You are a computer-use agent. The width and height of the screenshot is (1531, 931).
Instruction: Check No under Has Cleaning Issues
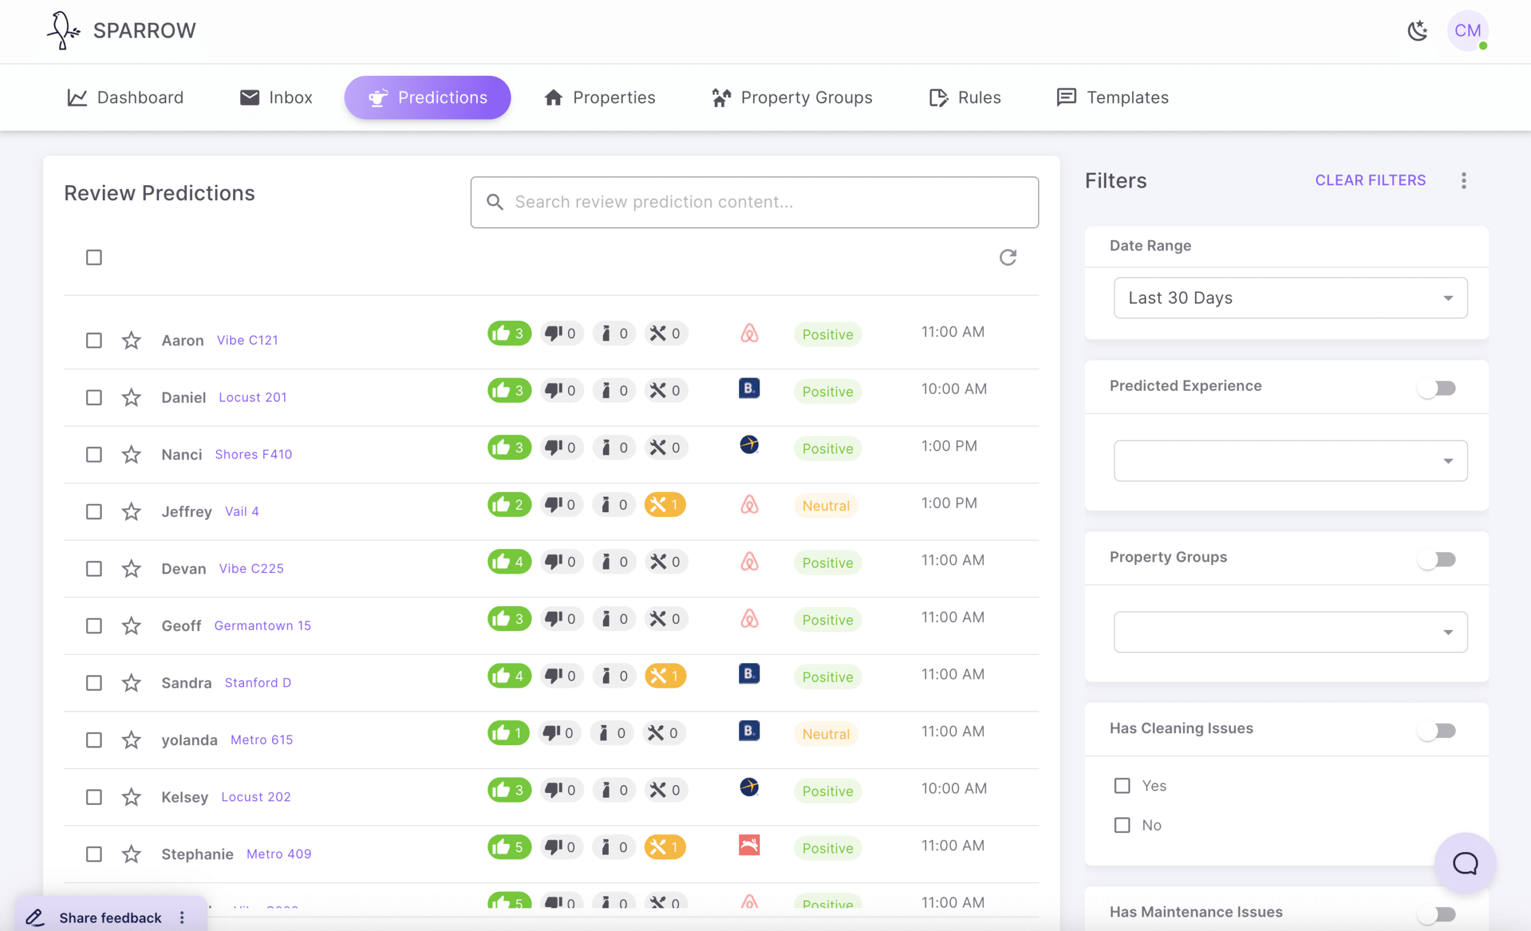pos(1122,825)
